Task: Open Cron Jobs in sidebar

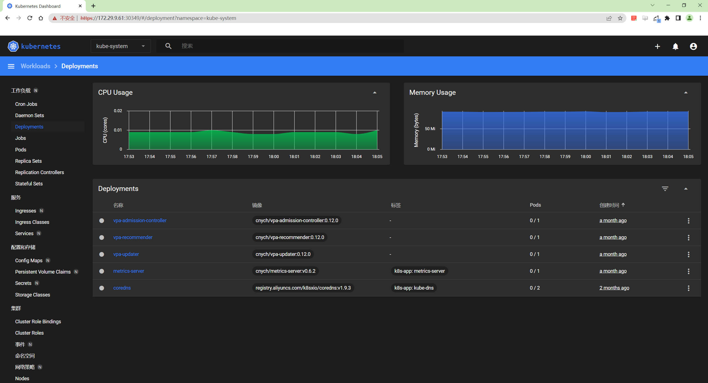Action: (x=26, y=104)
